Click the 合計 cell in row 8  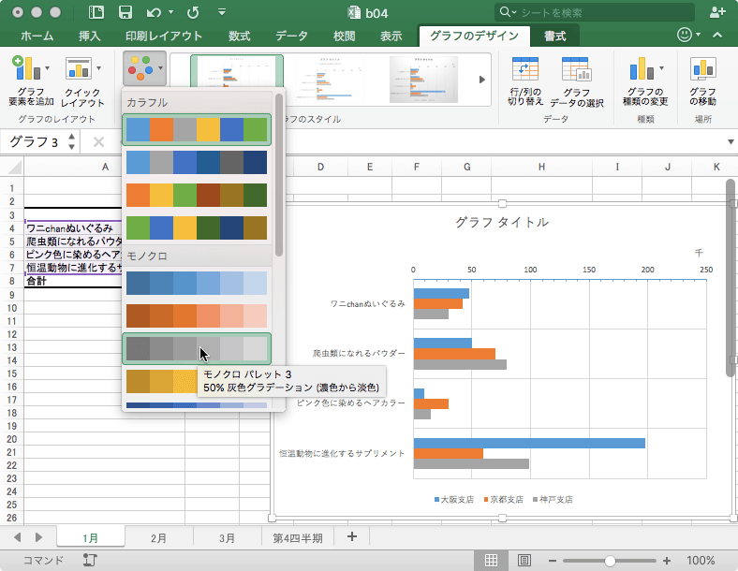[74, 281]
